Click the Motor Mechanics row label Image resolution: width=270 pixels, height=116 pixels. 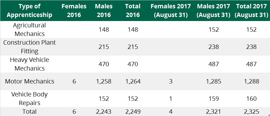[30, 81]
